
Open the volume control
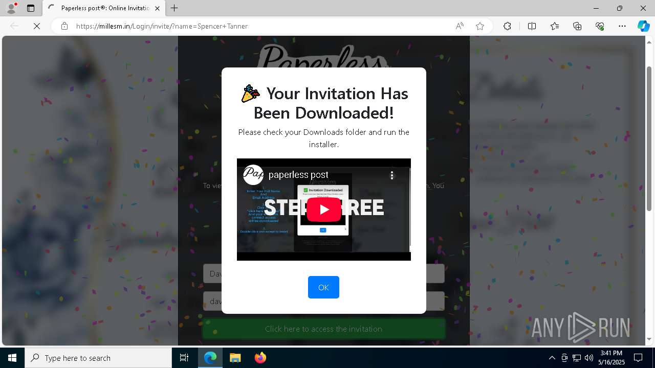click(x=589, y=358)
